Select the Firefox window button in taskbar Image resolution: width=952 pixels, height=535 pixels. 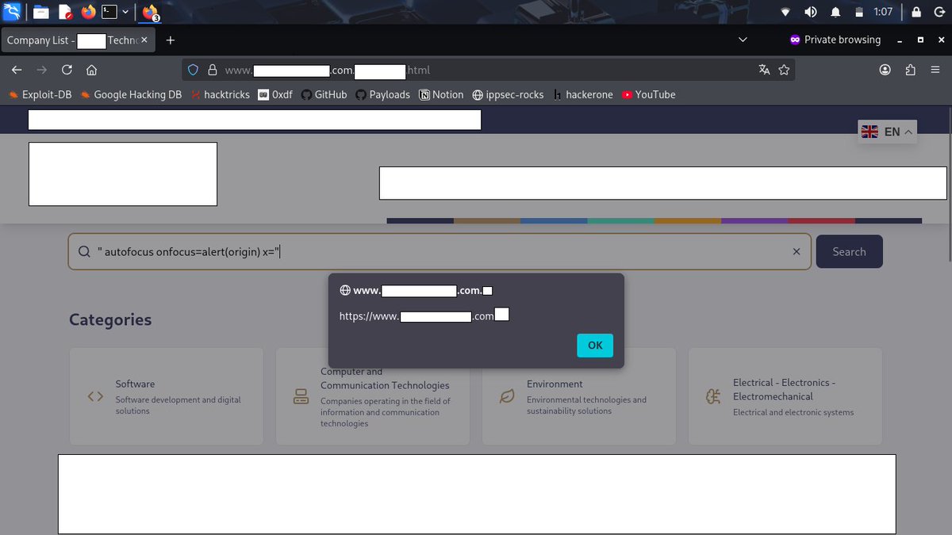tap(150, 12)
